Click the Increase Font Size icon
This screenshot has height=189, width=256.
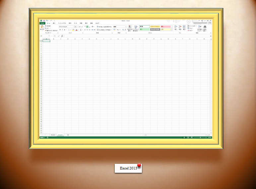[80, 26]
